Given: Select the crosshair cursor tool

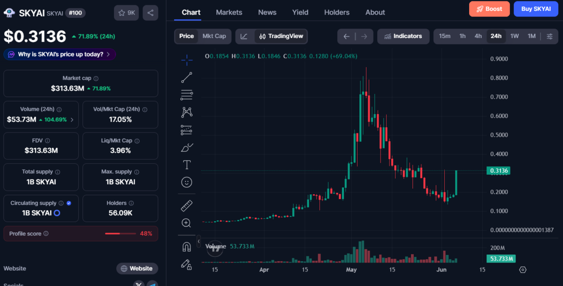Looking at the screenshot, I should (x=187, y=60).
